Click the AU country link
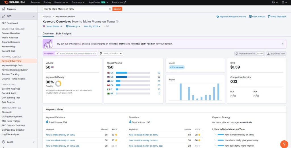 click(112, 81)
